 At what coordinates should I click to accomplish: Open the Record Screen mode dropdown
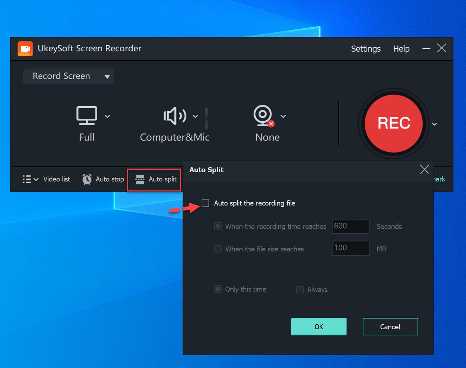(68, 76)
